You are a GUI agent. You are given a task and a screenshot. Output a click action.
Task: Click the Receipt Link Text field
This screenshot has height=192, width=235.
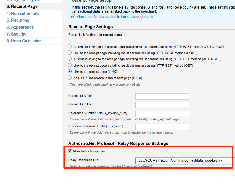tap(162, 96)
